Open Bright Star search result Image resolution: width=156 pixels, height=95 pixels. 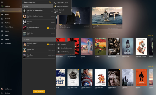[x=39, y=34]
